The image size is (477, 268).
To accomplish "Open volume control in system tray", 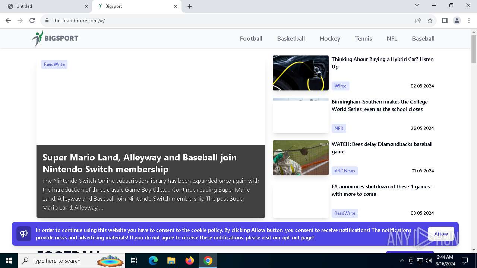I will pos(429,261).
